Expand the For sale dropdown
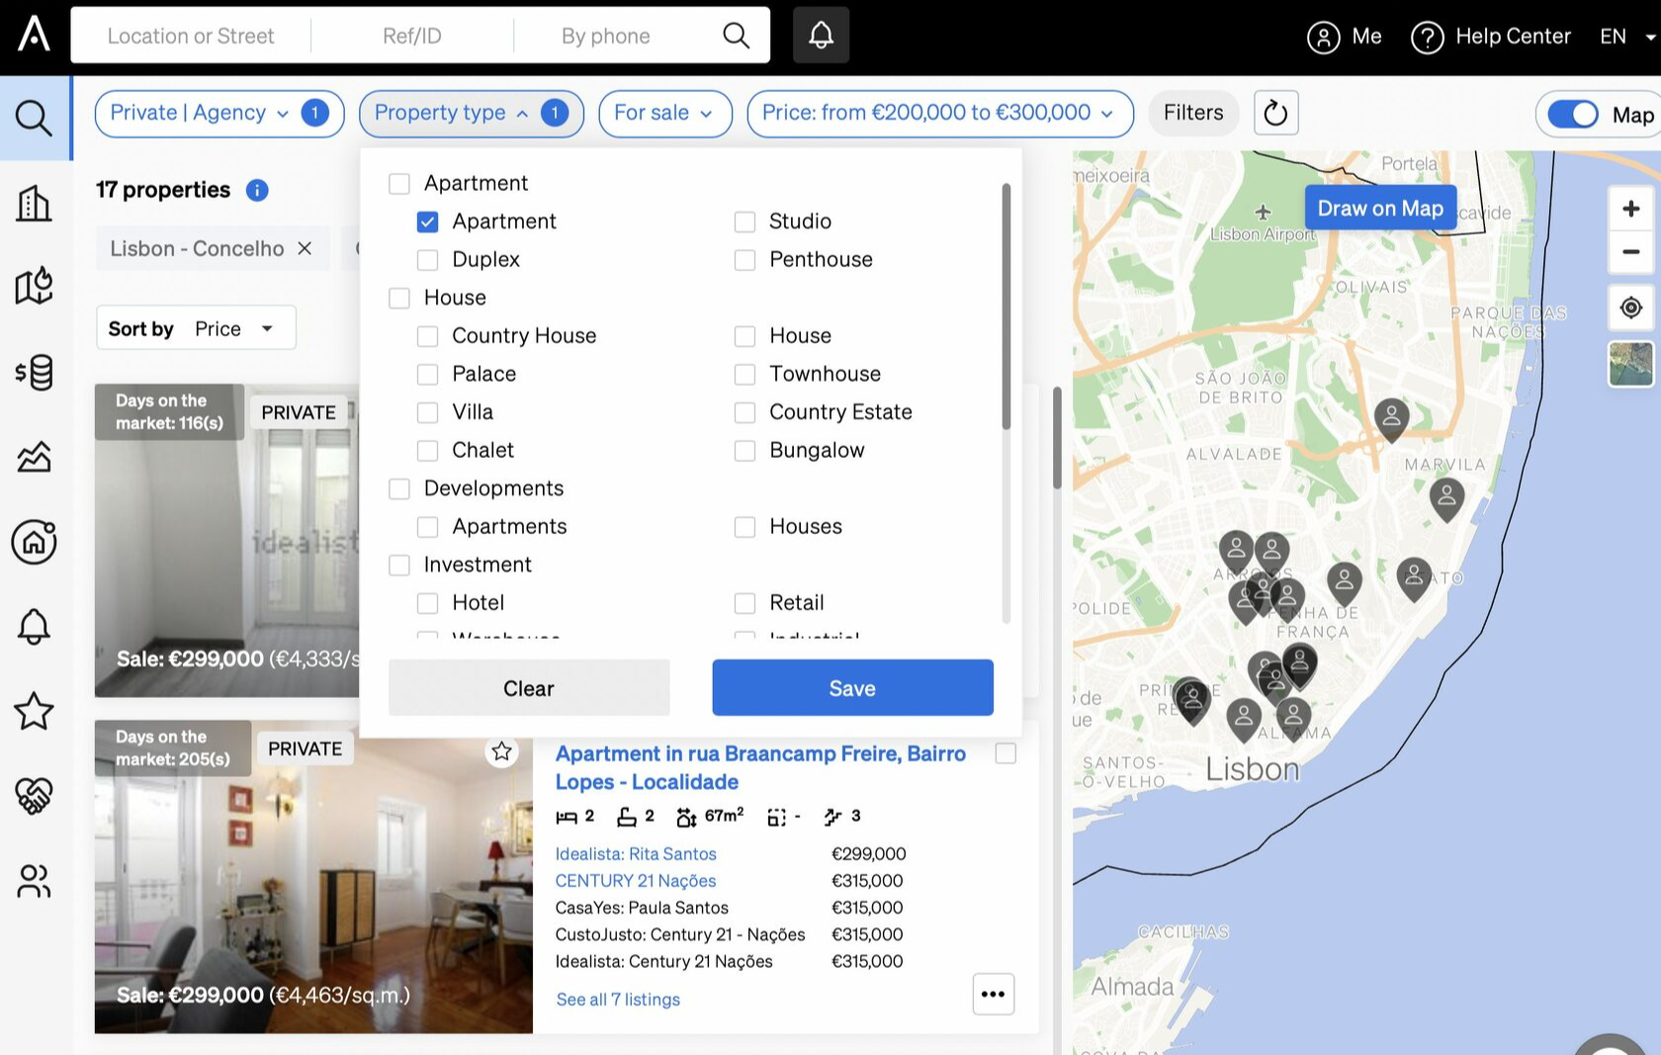1661x1055 pixels. 664,113
